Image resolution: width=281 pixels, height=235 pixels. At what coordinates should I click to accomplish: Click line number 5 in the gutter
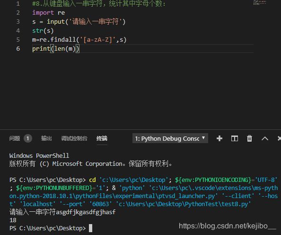coord(18,39)
